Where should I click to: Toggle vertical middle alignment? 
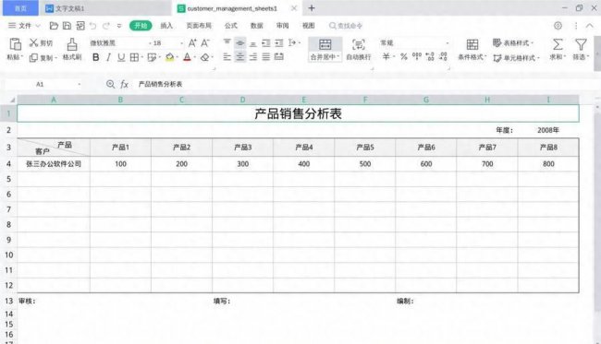point(240,42)
